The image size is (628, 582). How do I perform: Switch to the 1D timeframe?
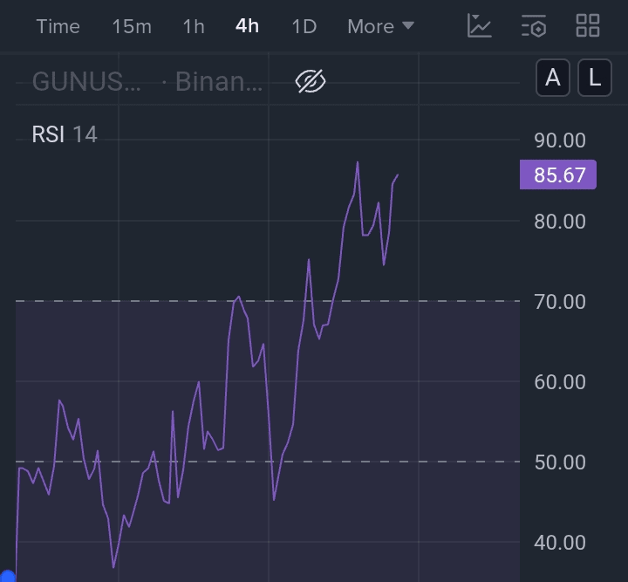coord(304,26)
